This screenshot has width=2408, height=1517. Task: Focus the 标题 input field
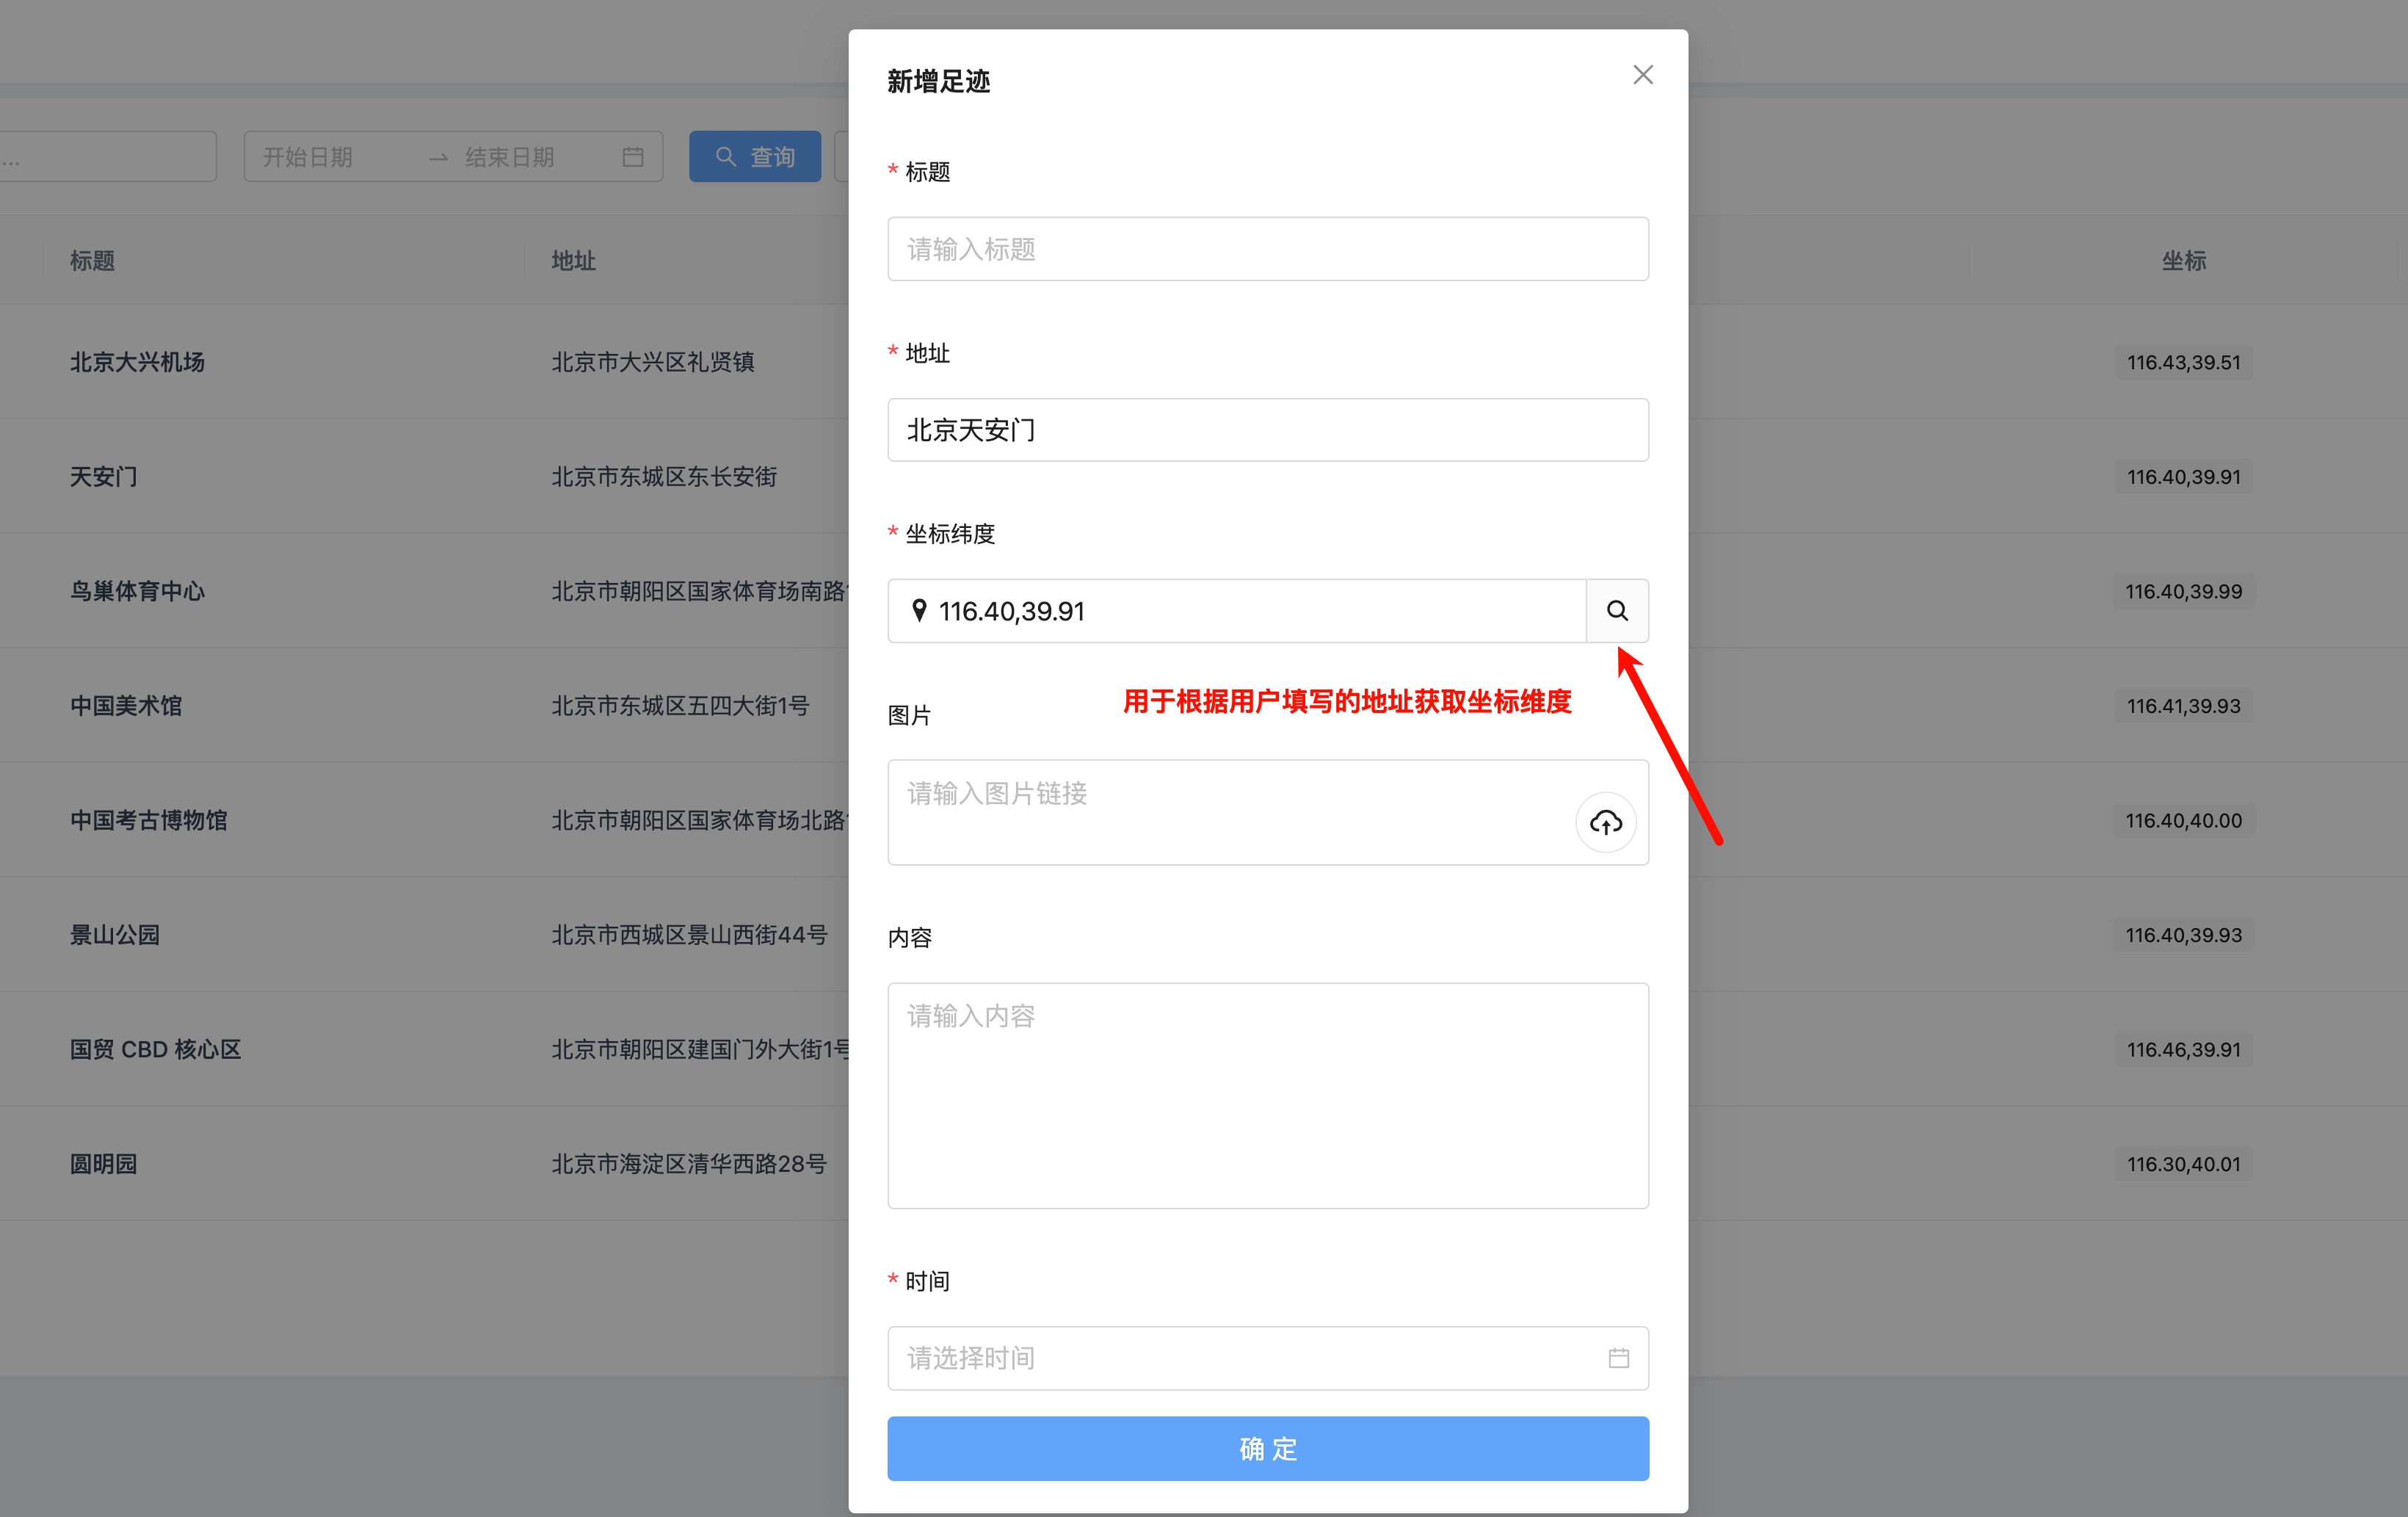coord(1268,249)
